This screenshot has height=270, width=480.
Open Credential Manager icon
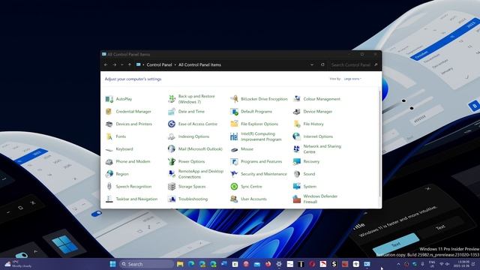109,112
